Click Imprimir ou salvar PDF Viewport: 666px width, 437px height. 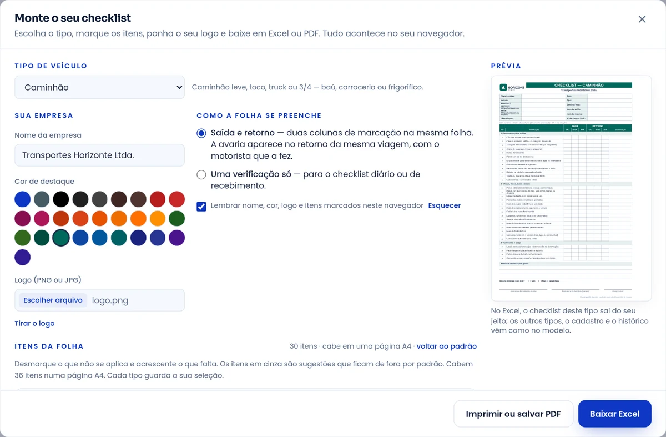tap(513, 414)
